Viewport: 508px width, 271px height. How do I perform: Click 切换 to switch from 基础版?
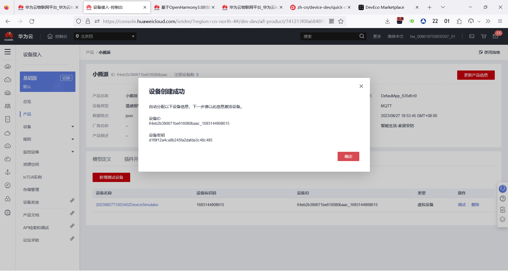pyautogui.click(x=66, y=78)
